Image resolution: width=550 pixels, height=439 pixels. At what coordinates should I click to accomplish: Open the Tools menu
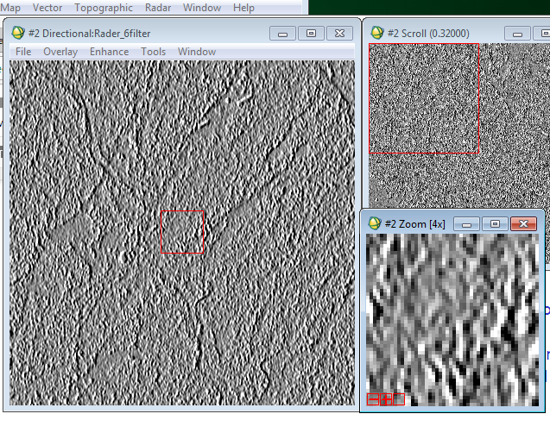click(x=153, y=52)
